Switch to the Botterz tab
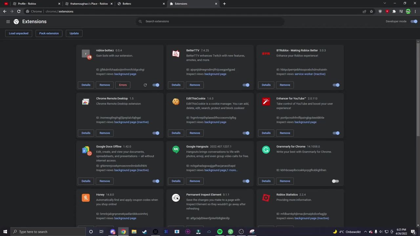The image size is (420, 236). tap(141, 4)
